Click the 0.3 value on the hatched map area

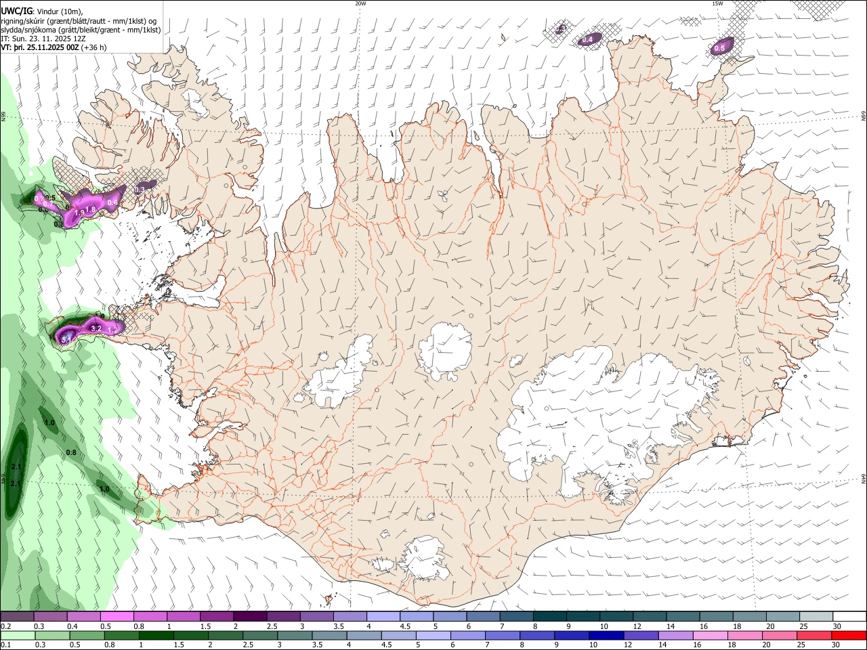click(x=140, y=190)
